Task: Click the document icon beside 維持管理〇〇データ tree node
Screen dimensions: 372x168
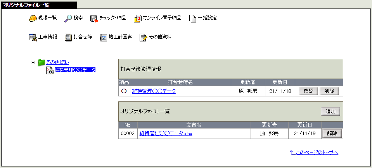Action: coord(50,70)
